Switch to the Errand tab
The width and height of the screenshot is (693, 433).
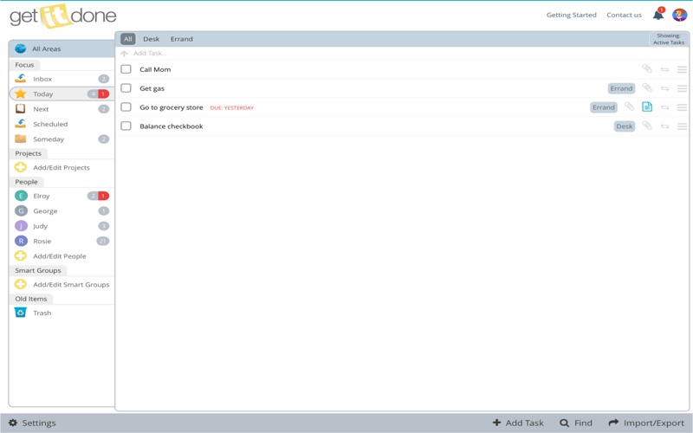[x=181, y=39]
